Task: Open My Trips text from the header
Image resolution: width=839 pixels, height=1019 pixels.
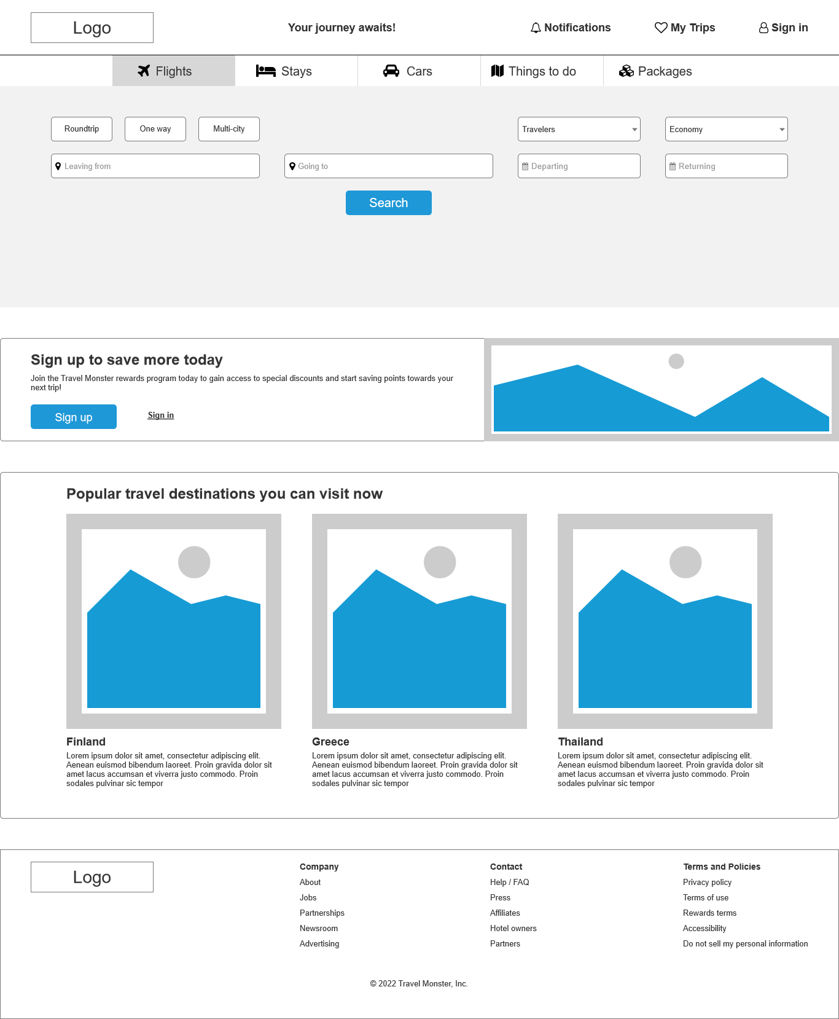Action: pos(693,28)
